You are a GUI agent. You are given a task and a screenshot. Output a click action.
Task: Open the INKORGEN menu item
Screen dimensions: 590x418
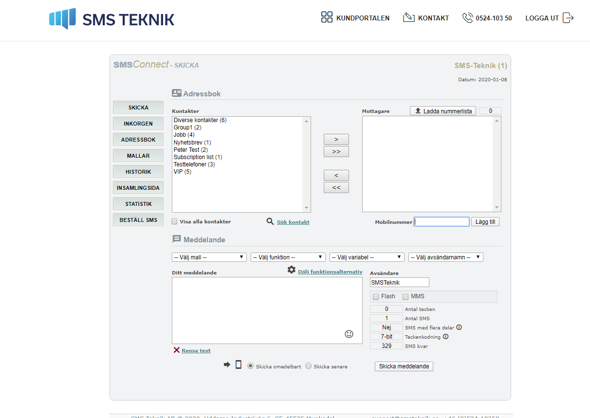tap(138, 124)
